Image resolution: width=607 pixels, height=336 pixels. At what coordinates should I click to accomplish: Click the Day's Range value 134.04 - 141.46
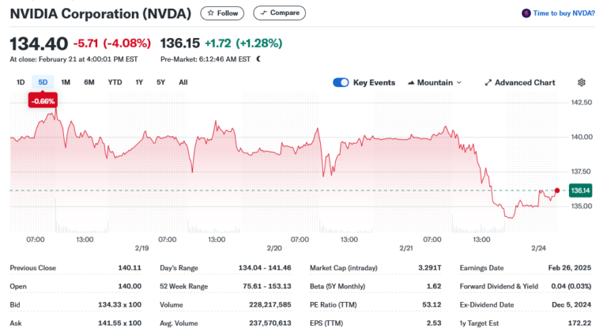tap(265, 267)
